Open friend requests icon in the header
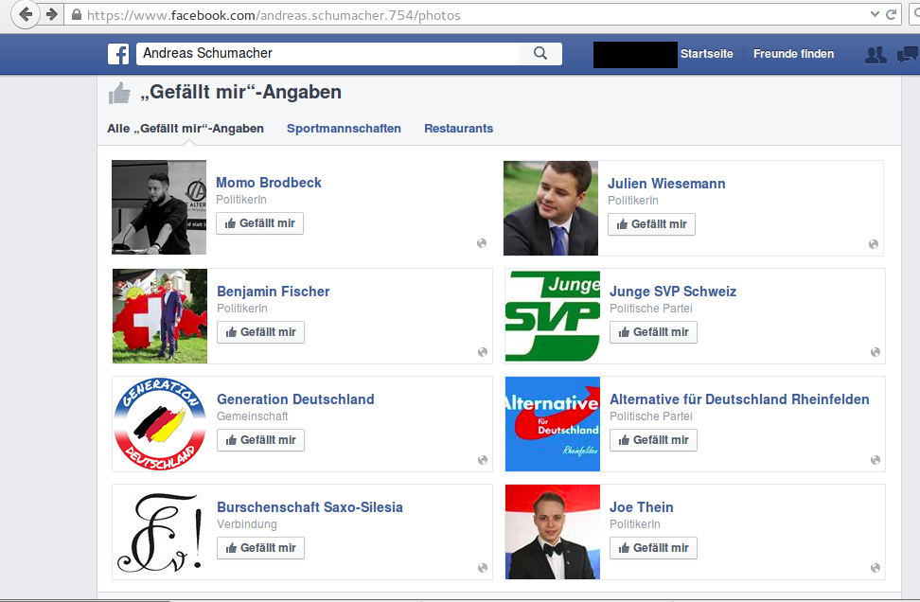 (x=876, y=55)
